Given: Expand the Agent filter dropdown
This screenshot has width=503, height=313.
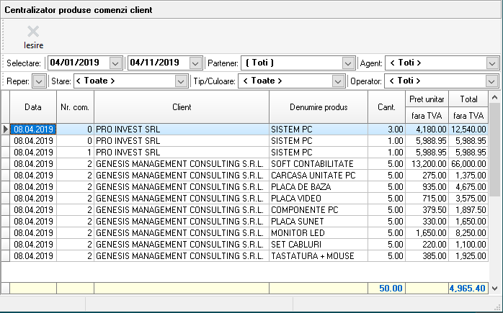Looking at the screenshot, I should click(x=492, y=63).
